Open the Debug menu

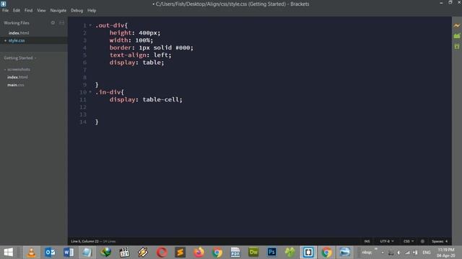click(77, 10)
